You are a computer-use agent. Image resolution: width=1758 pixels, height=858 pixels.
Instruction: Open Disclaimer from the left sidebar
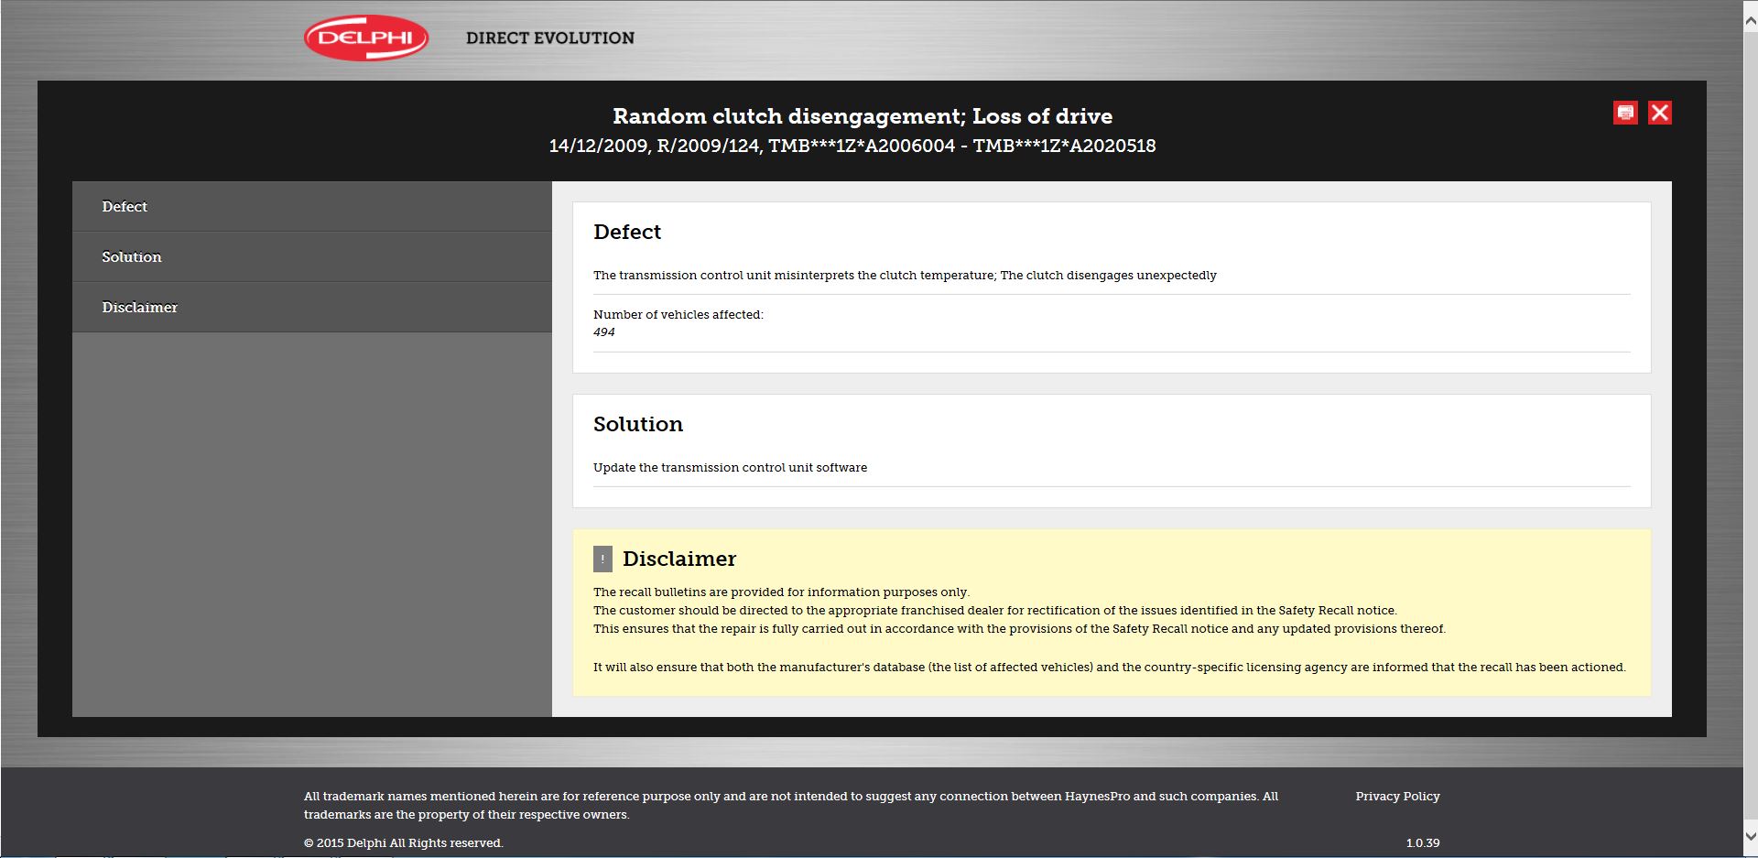tap(140, 308)
